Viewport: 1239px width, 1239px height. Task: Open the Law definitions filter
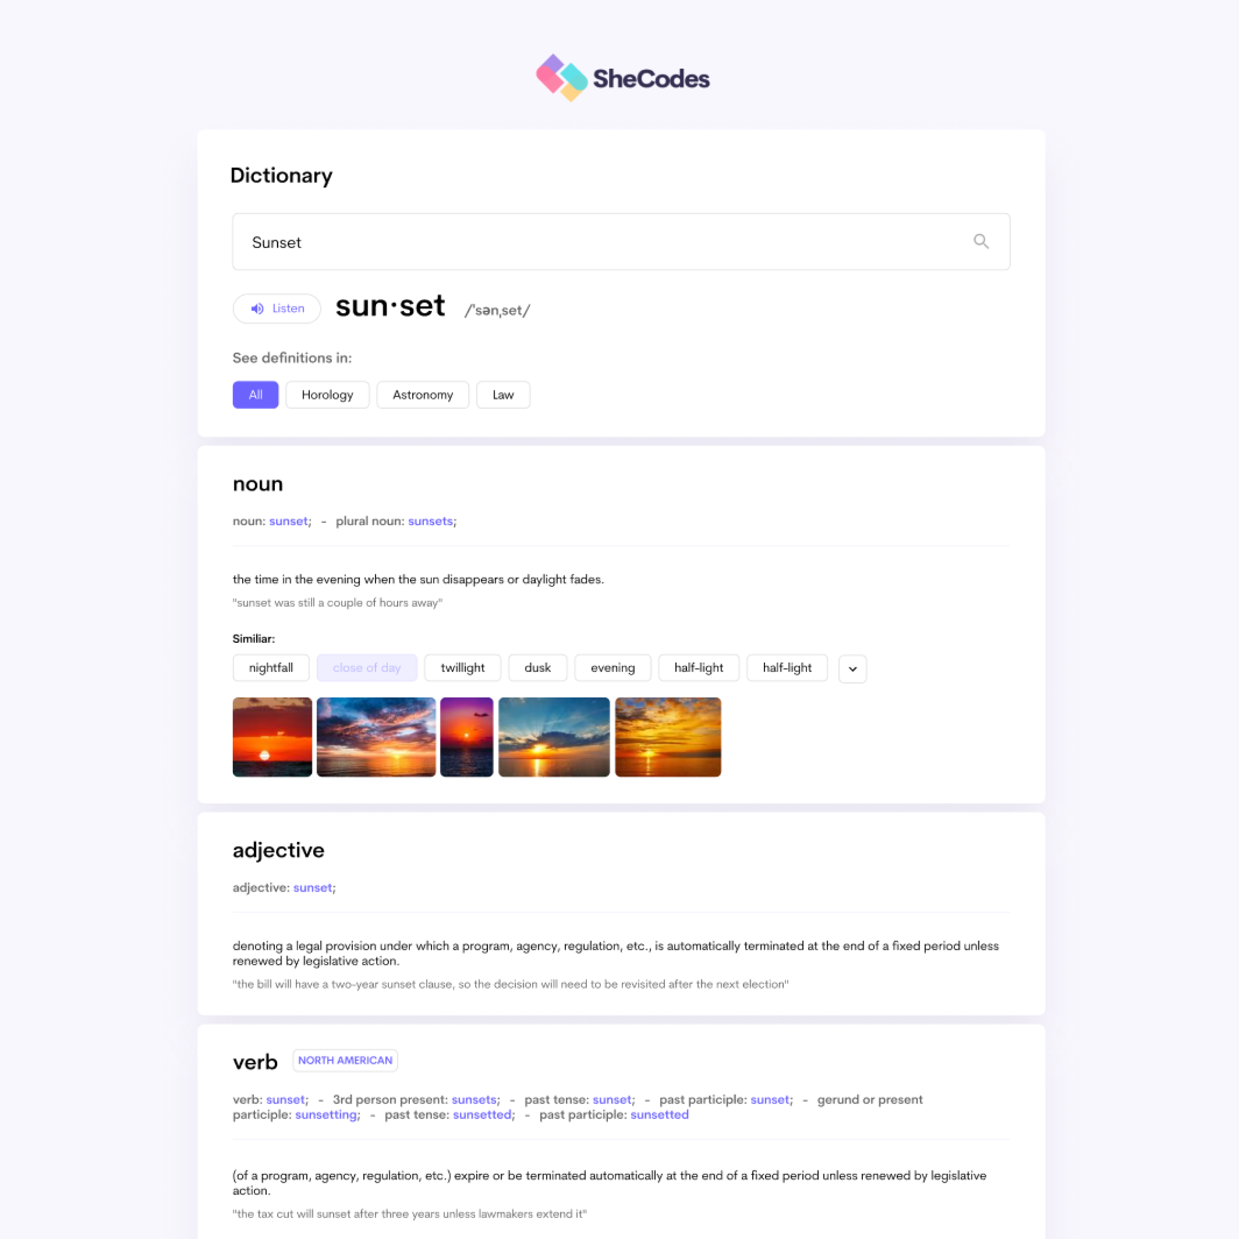(503, 395)
